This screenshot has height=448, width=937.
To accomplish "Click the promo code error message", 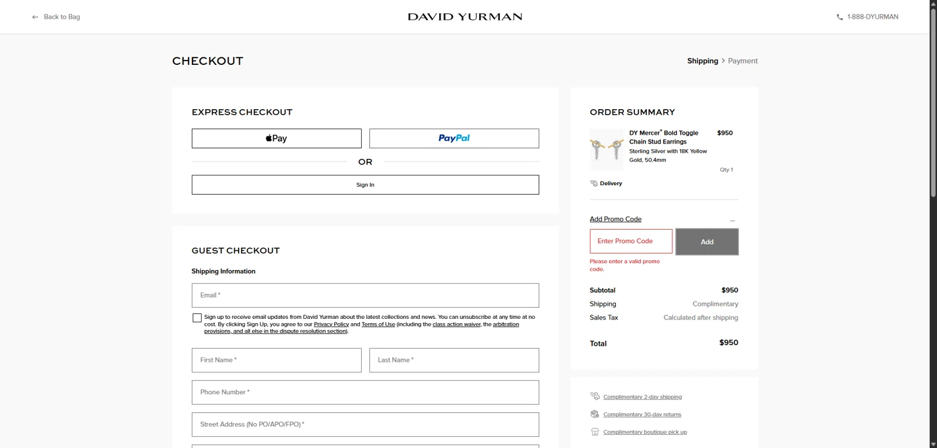I will 625,265.
